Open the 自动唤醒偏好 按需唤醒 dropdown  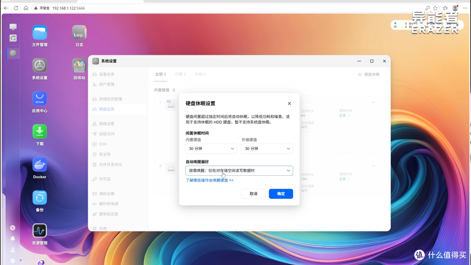(239, 170)
